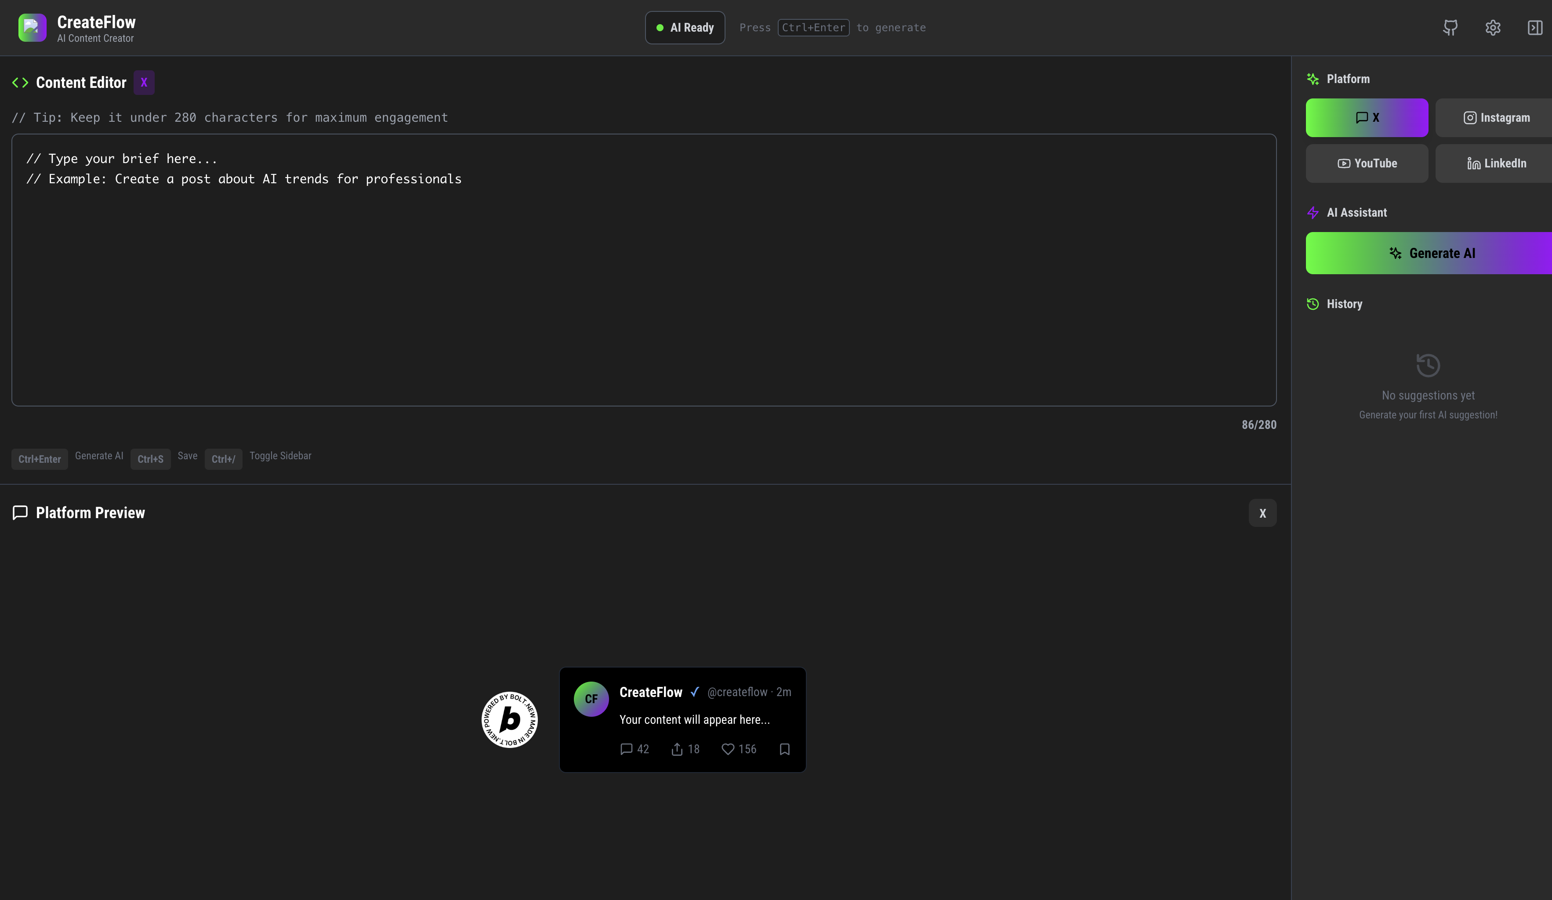Bookmark the preview post
1552x900 pixels.
tap(785, 749)
